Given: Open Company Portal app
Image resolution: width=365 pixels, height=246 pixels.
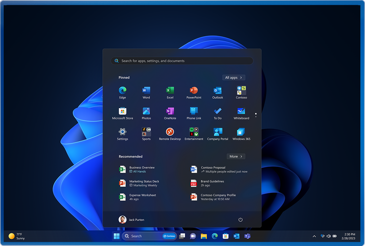Looking at the screenshot, I should coord(217,132).
